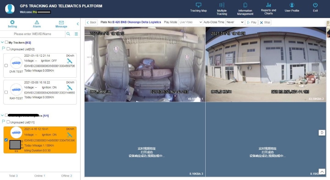Switch to the Alarm tab
Screen dimensions: 330x180
click(x=37, y=24)
